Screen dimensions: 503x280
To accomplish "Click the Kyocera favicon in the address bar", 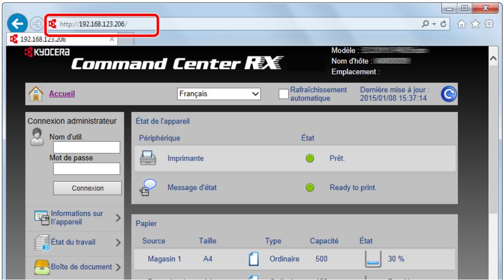I will coord(53,24).
